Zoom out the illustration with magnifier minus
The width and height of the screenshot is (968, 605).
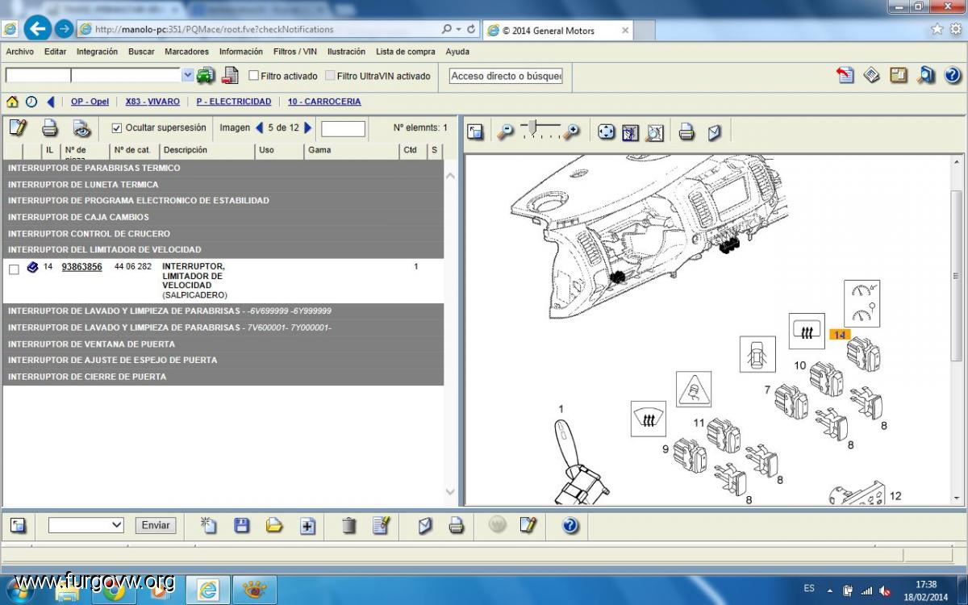[506, 131]
